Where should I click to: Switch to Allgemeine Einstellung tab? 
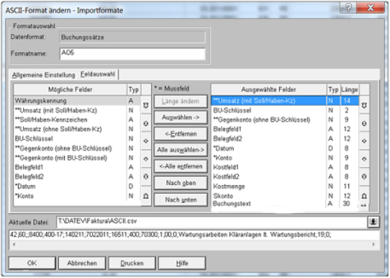point(43,75)
